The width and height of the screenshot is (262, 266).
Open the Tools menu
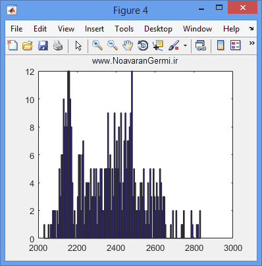point(124,29)
